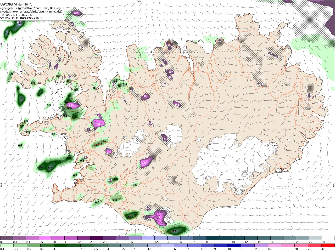Click the '0.1' label in the legend
Screen dimensions: 335x251
point(2,249)
